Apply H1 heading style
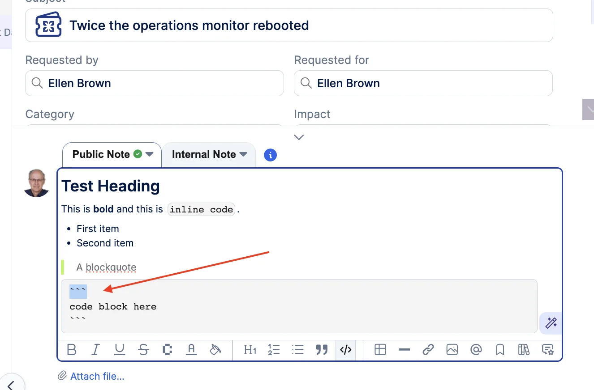The height and width of the screenshot is (390, 594). (x=250, y=350)
